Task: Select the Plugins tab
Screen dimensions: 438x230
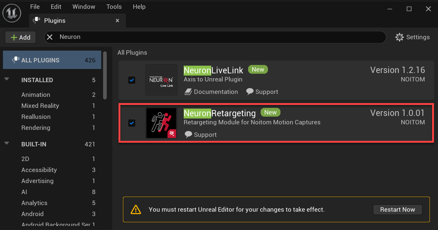Action: pyautogui.click(x=77, y=21)
